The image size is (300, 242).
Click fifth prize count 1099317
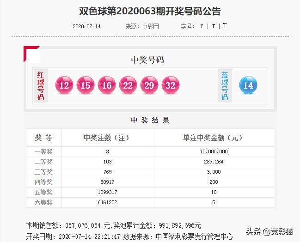point(107,192)
